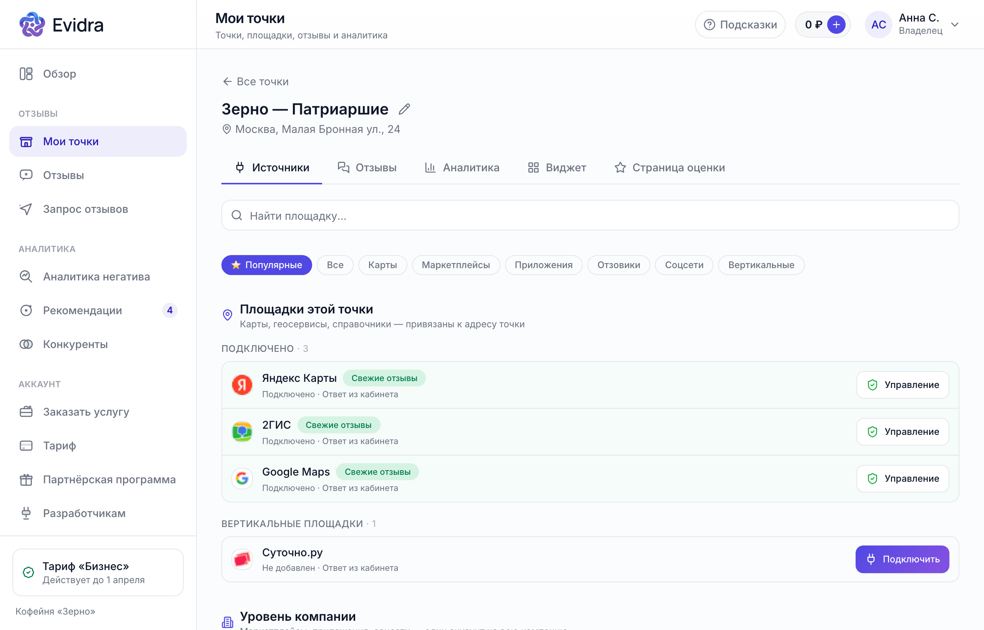The width and height of the screenshot is (984, 630).
Task: Click the pencil icon to edit point name
Action: [x=404, y=109]
